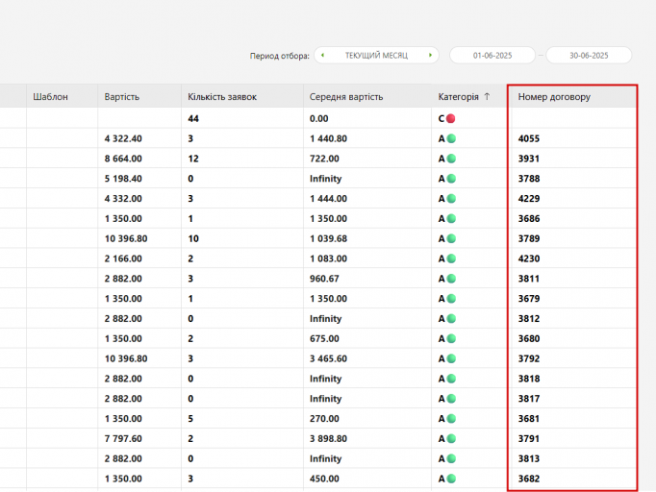The height and width of the screenshot is (492, 656).
Task: Click green dot in contract 3682 row
Action: click(451, 479)
